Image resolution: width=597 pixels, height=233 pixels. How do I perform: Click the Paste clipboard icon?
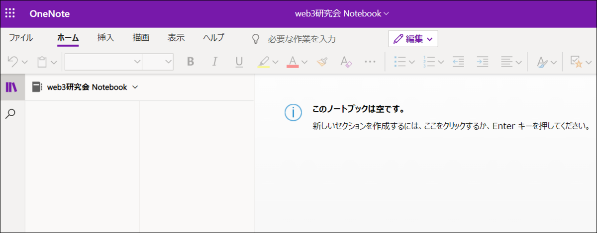click(42, 62)
